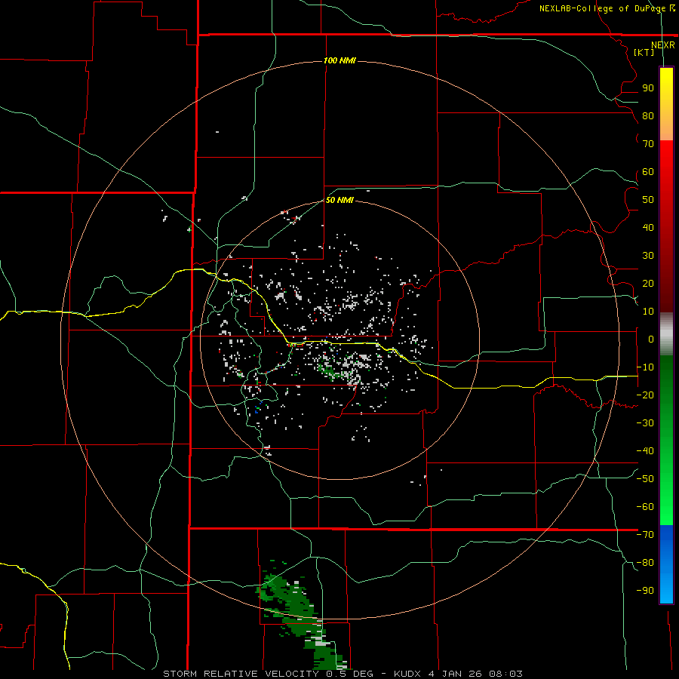Click the -40 value on velocity scale
Image resolution: width=679 pixels, height=679 pixels.
(x=645, y=451)
